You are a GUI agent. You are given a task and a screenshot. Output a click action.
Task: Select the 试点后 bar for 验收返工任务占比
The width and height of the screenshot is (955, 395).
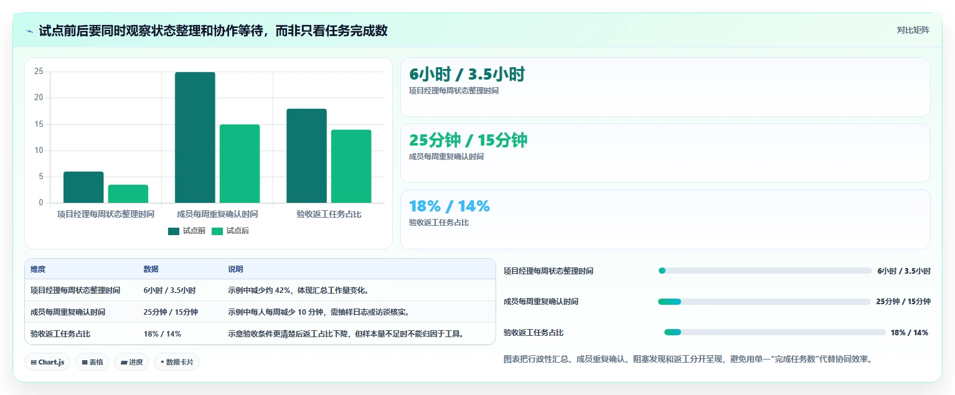(351, 166)
